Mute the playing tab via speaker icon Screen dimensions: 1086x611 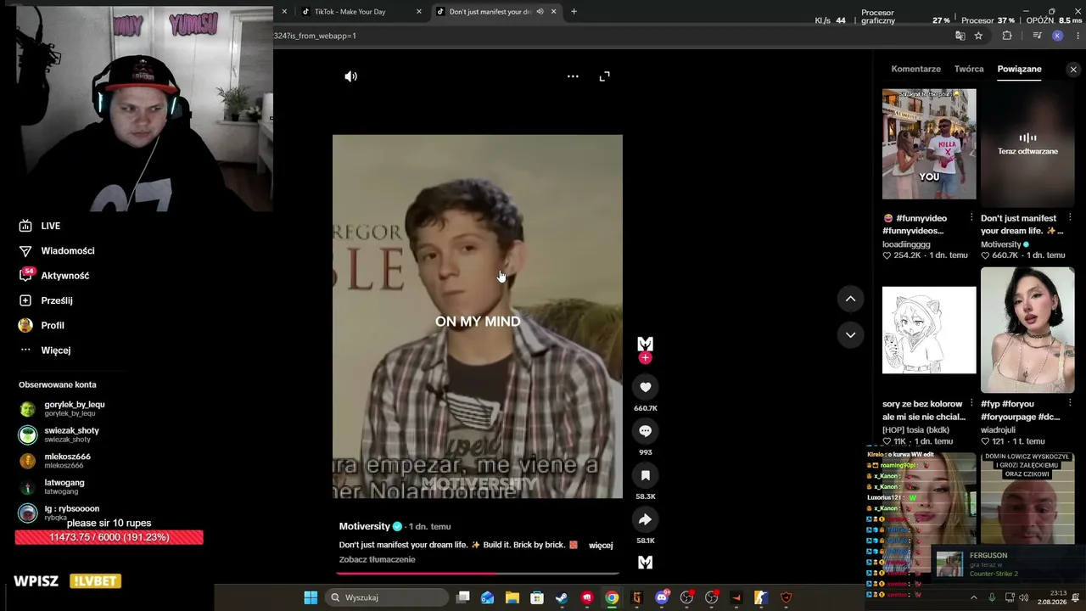click(540, 12)
